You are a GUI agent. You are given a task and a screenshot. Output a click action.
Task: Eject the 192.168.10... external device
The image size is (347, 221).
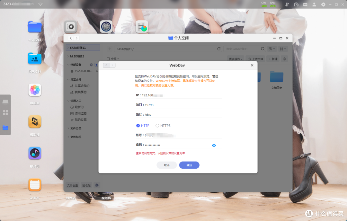point(97,71)
